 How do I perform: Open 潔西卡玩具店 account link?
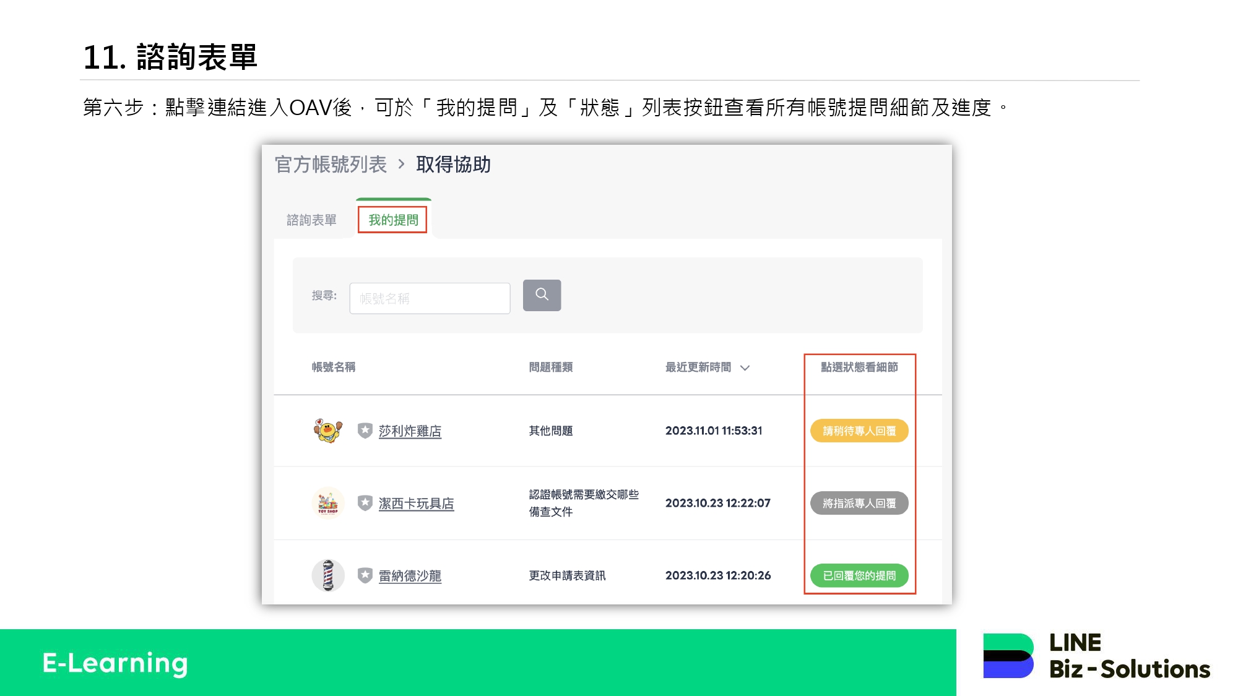pyautogui.click(x=416, y=503)
